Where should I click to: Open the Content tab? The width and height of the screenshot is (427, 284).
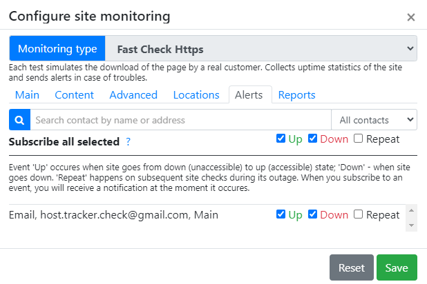75,95
